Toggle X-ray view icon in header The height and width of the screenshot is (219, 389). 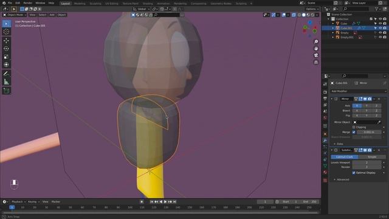294,15
